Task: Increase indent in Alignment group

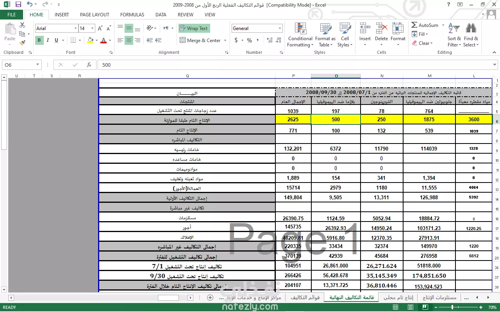Action: click(x=159, y=40)
